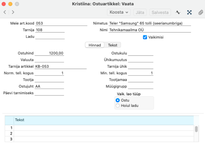Click the Nimi field Tehnikamaailma OÜ
This screenshot has height=148, width=205.
[150, 30]
